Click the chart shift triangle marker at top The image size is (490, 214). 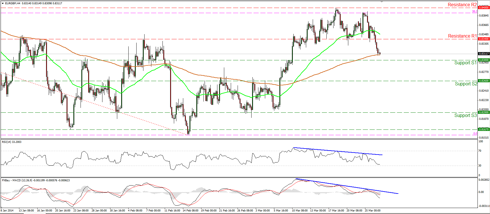click(x=382, y=1)
